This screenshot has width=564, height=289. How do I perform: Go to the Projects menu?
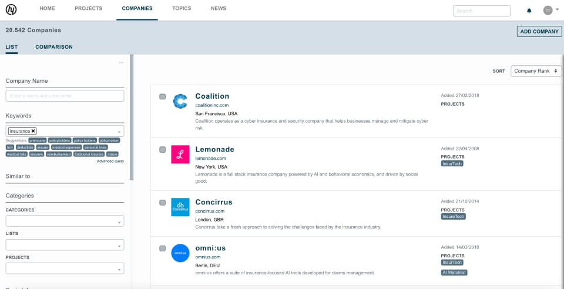point(88,9)
